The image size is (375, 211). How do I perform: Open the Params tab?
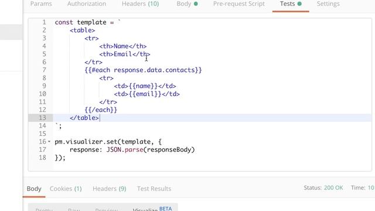click(x=41, y=4)
